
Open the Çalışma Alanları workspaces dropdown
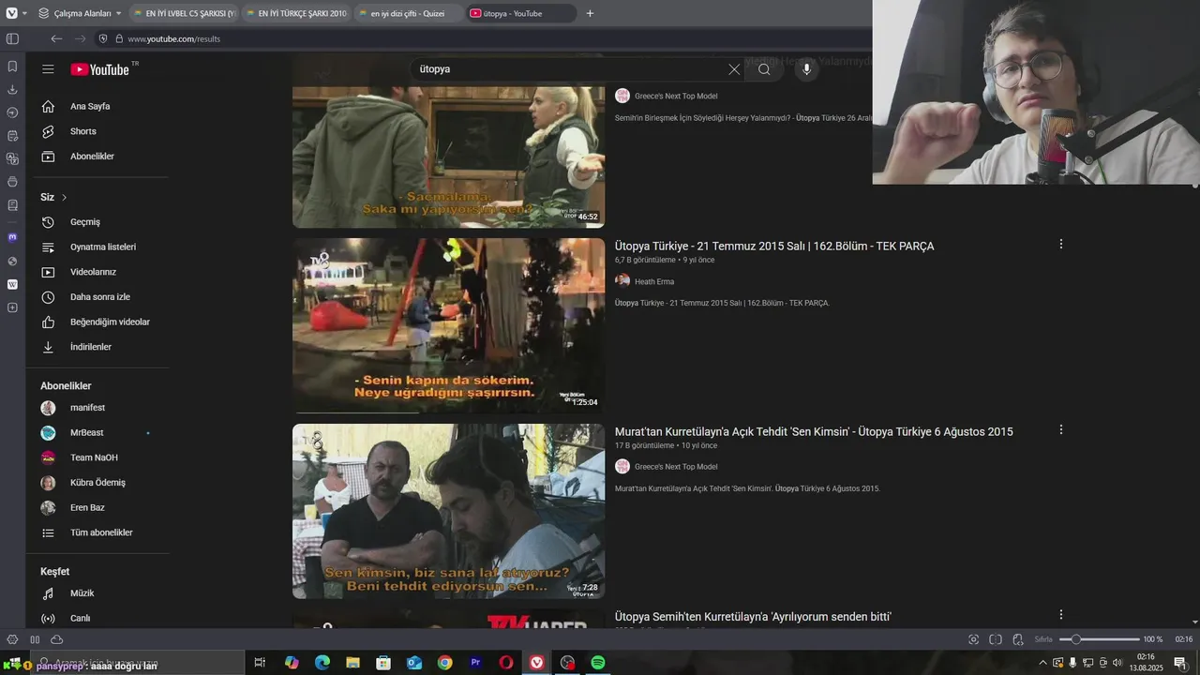(81, 13)
